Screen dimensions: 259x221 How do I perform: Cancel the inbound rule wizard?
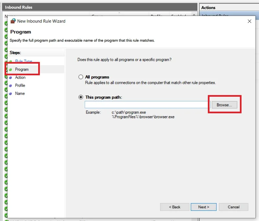pos(233,207)
